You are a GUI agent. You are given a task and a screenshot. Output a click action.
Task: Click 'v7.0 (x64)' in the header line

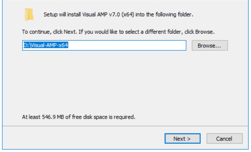click(121, 15)
